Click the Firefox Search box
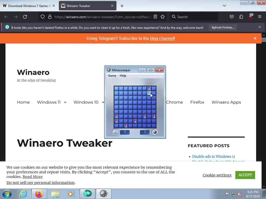Image resolution: width=266 pixels, height=199 pixels. coord(194,17)
